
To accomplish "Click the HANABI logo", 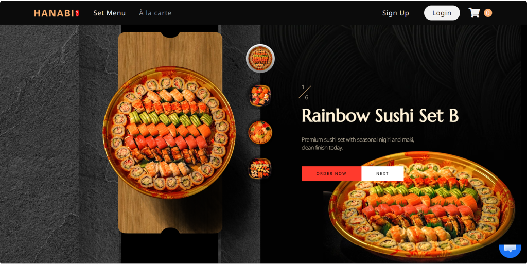I will [57, 13].
